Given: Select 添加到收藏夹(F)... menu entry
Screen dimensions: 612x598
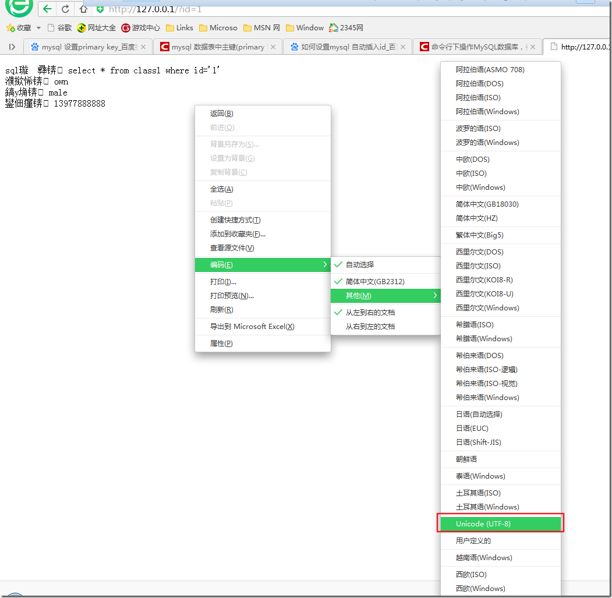Looking at the screenshot, I should point(263,234).
